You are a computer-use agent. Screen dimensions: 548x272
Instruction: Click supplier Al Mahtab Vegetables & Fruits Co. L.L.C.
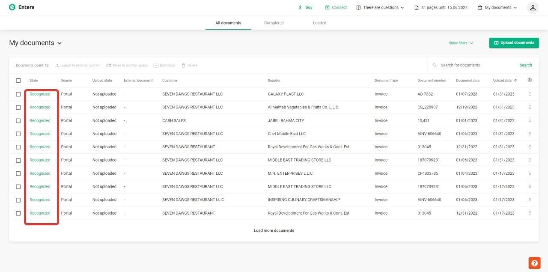303,107
